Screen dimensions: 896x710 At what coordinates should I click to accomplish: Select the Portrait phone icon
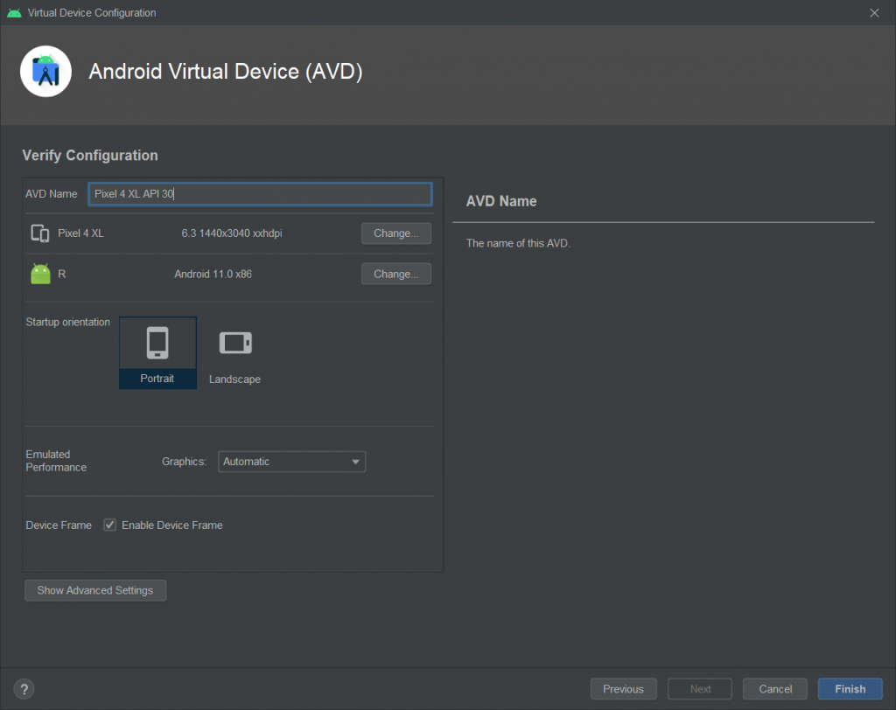click(157, 343)
